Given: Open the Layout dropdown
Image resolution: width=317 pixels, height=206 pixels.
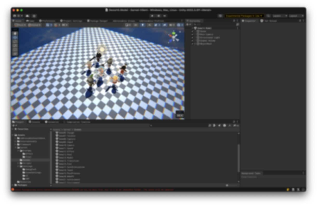Looking at the screenshot, I should click(296, 16).
